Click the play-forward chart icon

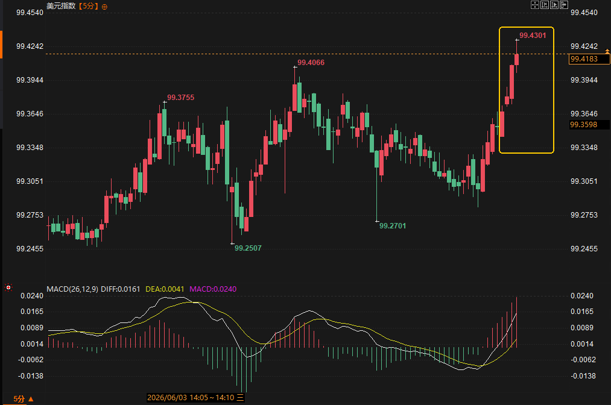coord(554,5)
